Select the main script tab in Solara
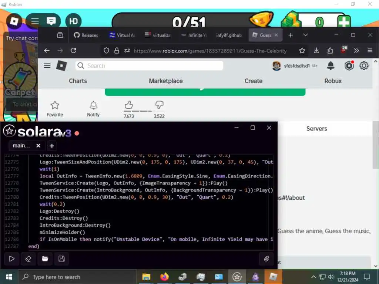Screen dimensions: 379x284 (21, 146)
